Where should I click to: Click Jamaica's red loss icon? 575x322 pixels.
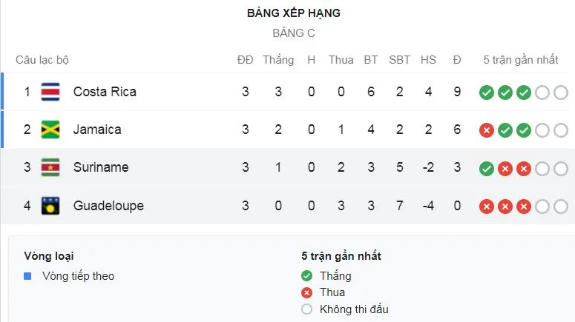pyautogui.click(x=486, y=130)
